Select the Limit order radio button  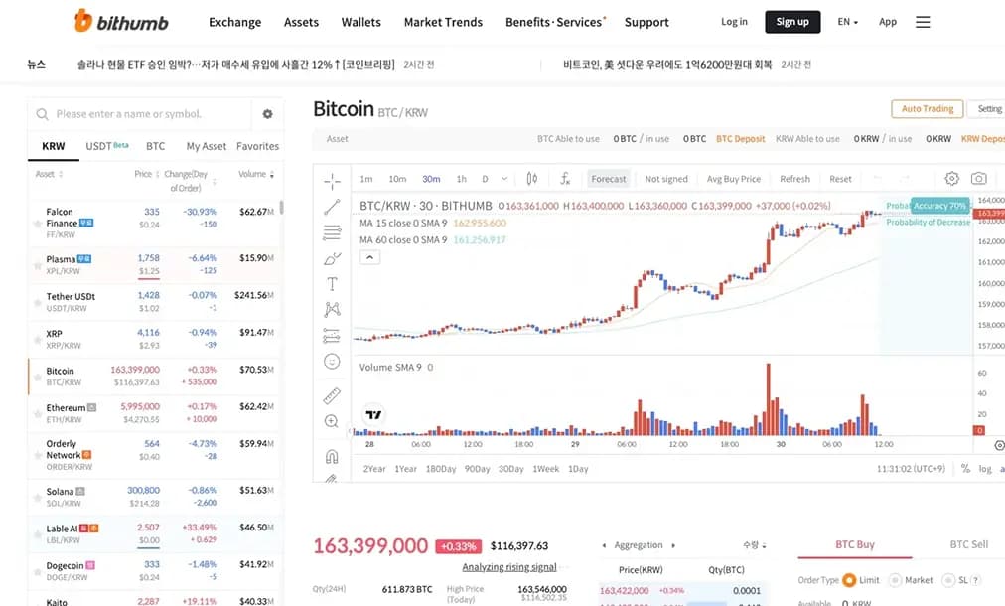click(x=851, y=580)
